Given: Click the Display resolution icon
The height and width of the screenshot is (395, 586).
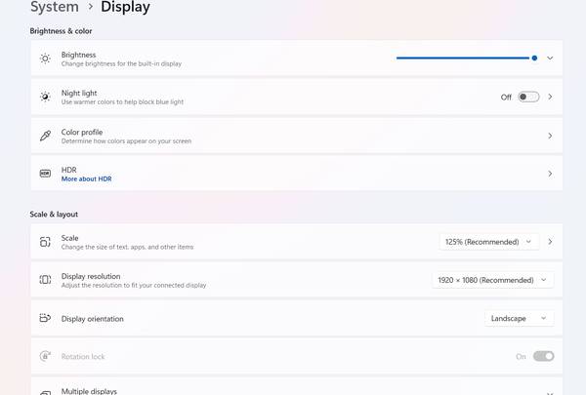Looking at the screenshot, I should 45,280.
